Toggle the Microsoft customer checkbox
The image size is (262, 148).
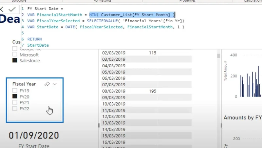click(x=15, y=54)
